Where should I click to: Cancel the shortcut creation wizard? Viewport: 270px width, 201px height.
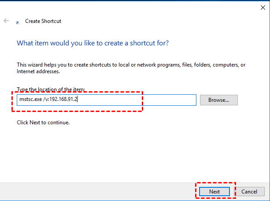(x=249, y=191)
